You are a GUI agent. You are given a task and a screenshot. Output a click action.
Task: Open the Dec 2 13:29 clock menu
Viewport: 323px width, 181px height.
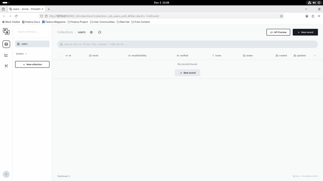161,3
